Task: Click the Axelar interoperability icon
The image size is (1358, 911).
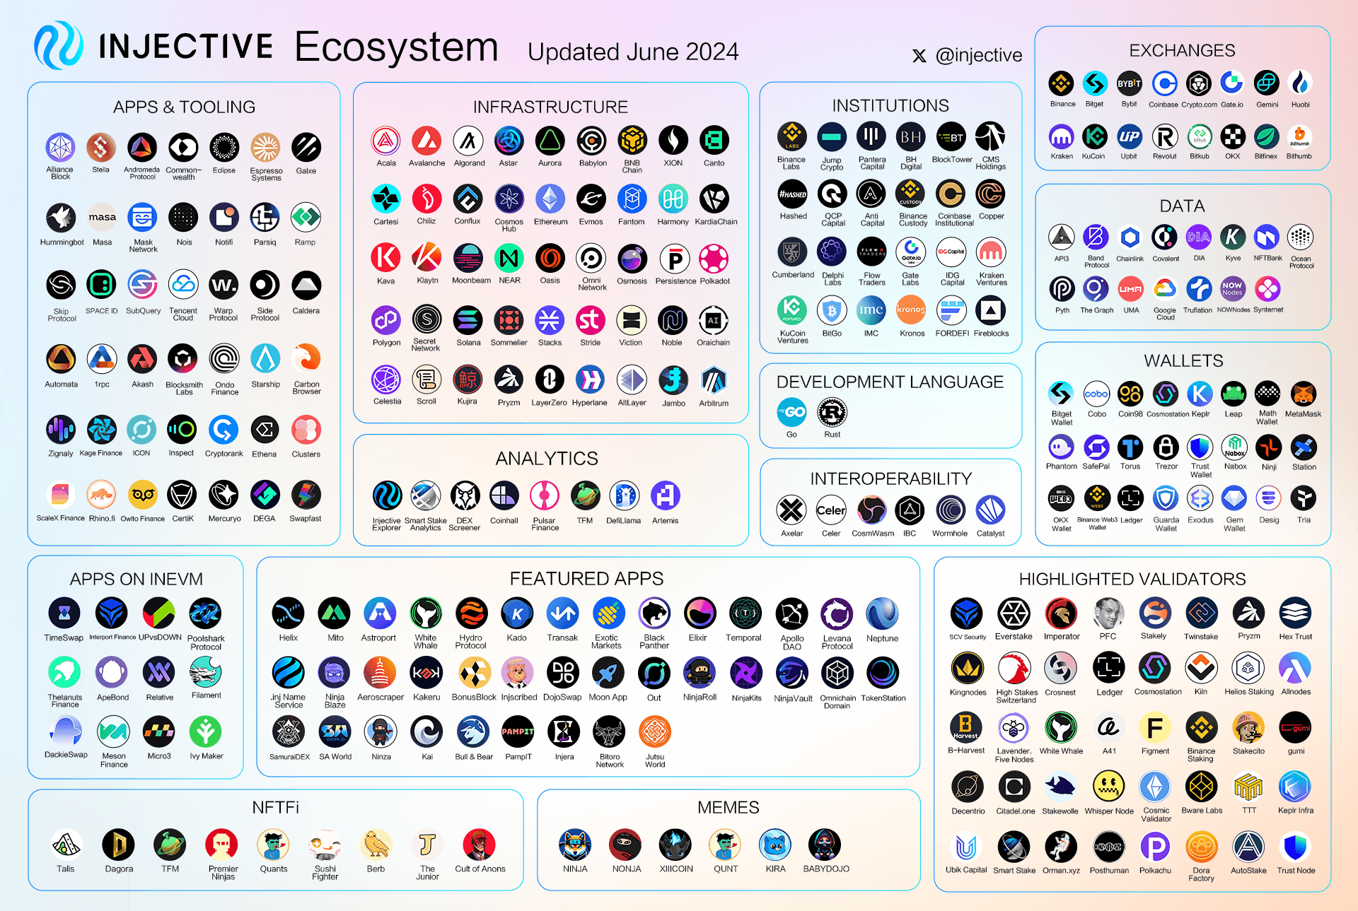Action: pyautogui.click(x=791, y=510)
